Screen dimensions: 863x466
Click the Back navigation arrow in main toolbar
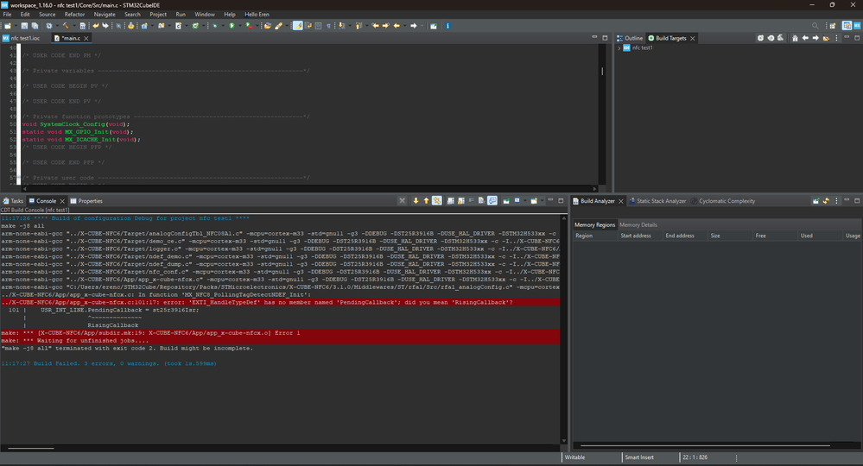[x=397, y=26]
